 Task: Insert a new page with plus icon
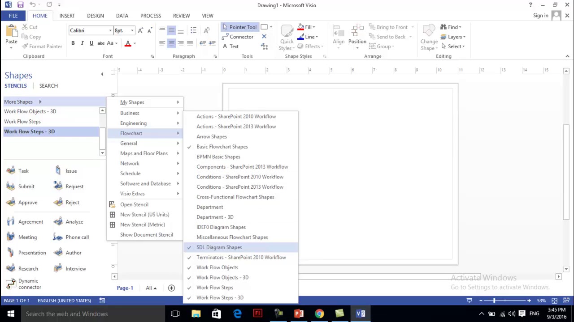[x=171, y=288]
